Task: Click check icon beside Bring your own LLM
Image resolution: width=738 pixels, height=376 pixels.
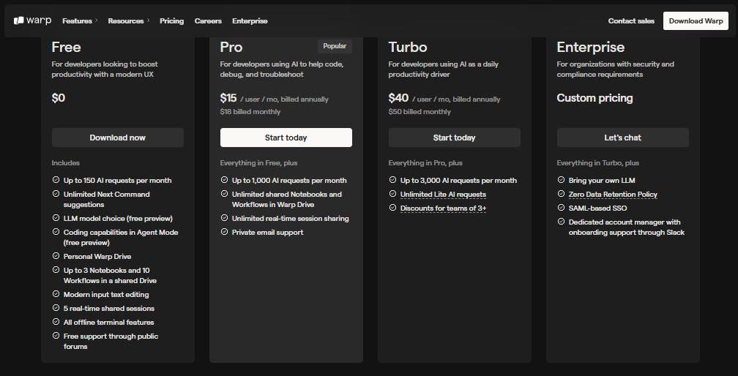Action: coord(561,179)
